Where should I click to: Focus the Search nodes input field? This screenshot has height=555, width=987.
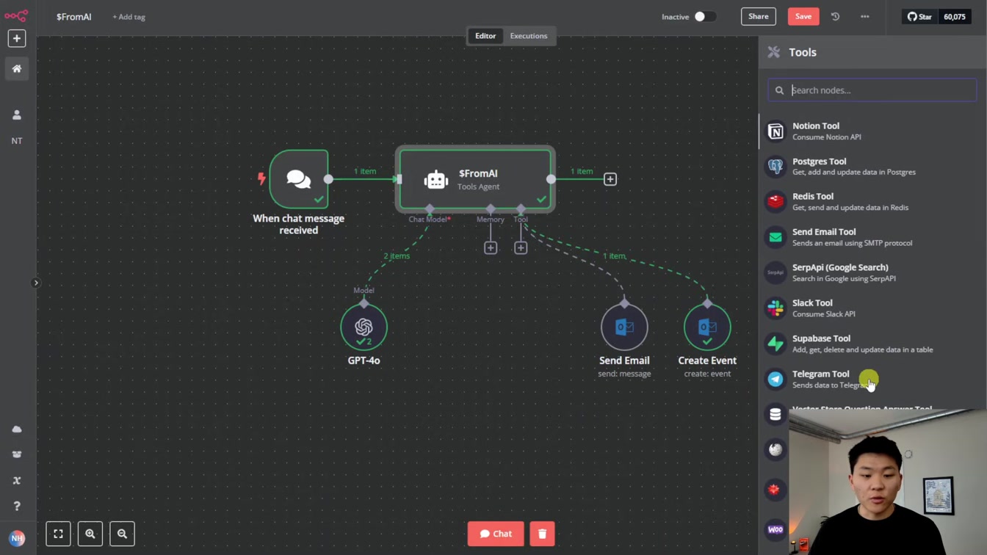point(872,90)
